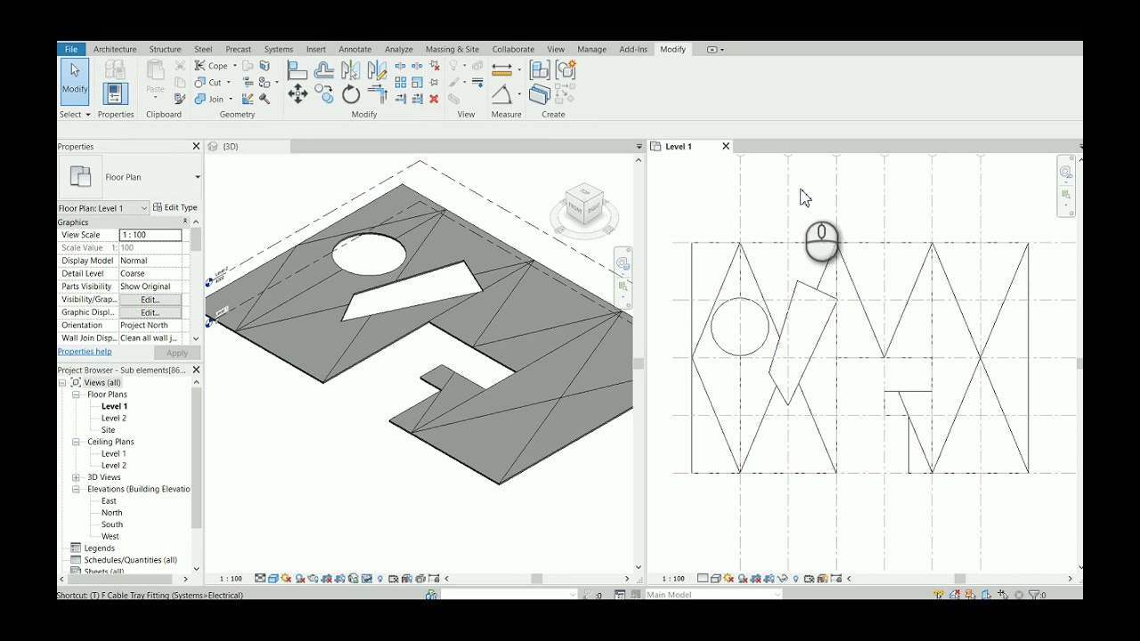Select the Move tool
The image size is (1140, 641).
click(297, 94)
